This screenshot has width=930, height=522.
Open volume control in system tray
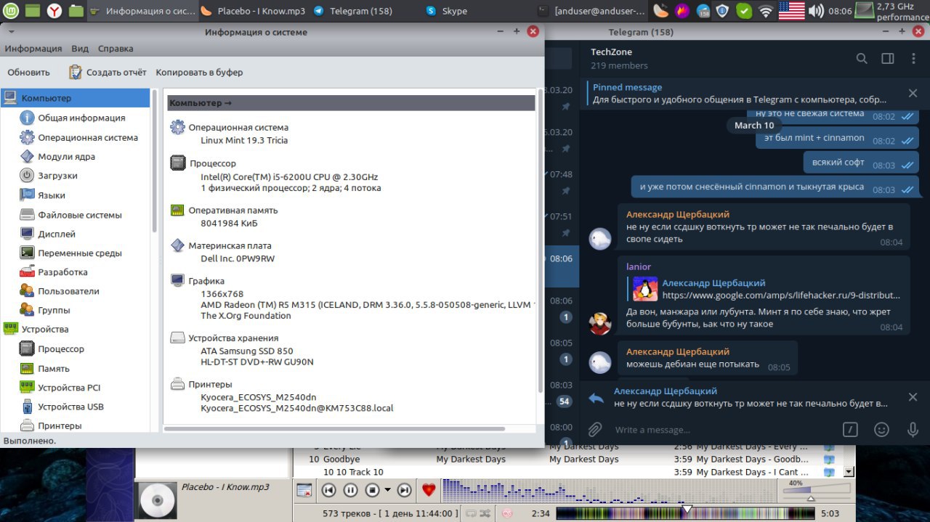click(x=817, y=11)
